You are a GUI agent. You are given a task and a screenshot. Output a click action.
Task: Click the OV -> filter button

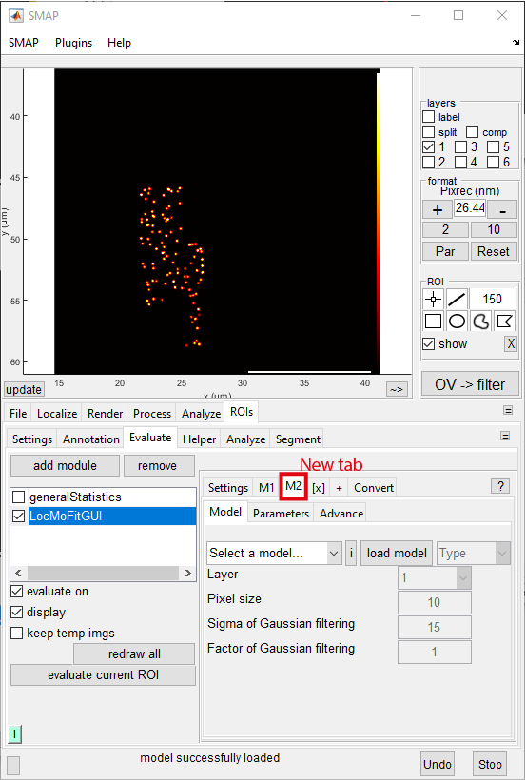470,384
